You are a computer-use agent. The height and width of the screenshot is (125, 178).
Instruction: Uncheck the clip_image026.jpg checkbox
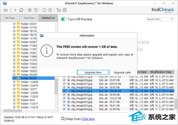[x=64, y=80]
